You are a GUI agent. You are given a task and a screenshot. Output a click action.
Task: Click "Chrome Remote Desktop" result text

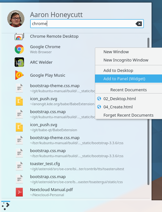(x=54, y=36)
